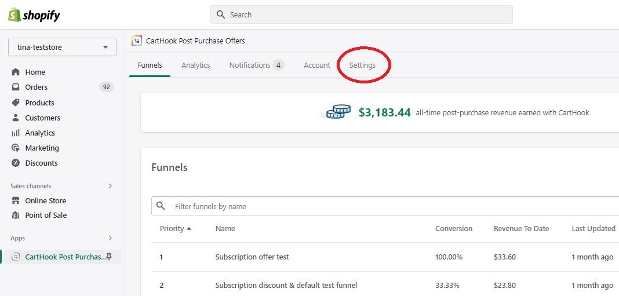Expand the Sales channels section chevron

click(x=110, y=186)
